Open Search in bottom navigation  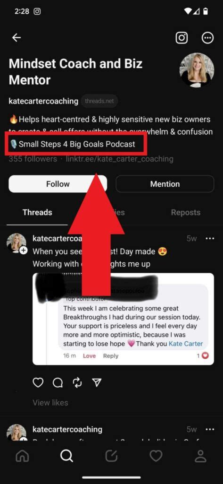pyautogui.click(x=66, y=456)
